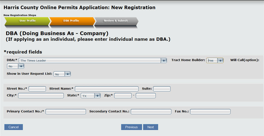Go to the User Profile step
Viewport: 264px width, 136px height.
pyautogui.click(x=27, y=21)
